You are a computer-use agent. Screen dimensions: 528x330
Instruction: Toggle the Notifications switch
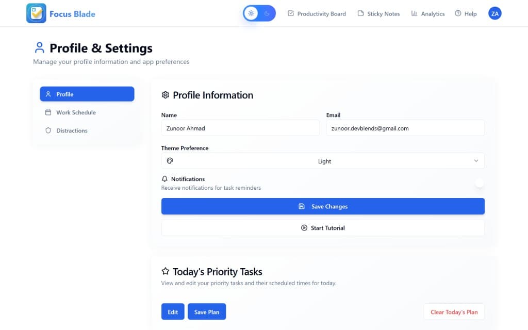click(x=478, y=183)
